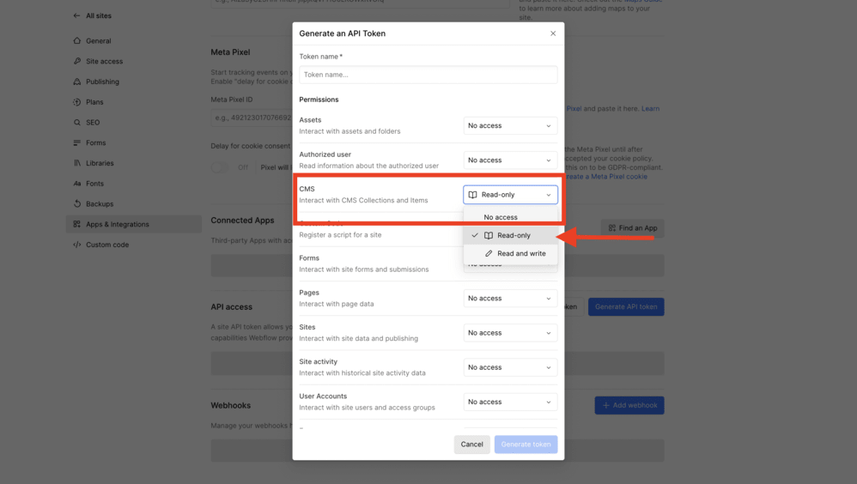Image resolution: width=857 pixels, height=484 pixels.
Task: Expand the Pages permission dropdown
Action: 510,299
